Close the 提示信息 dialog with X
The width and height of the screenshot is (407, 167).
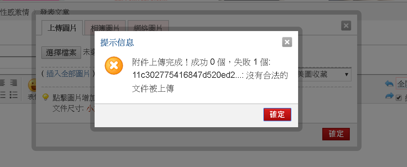click(x=287, y=42)
